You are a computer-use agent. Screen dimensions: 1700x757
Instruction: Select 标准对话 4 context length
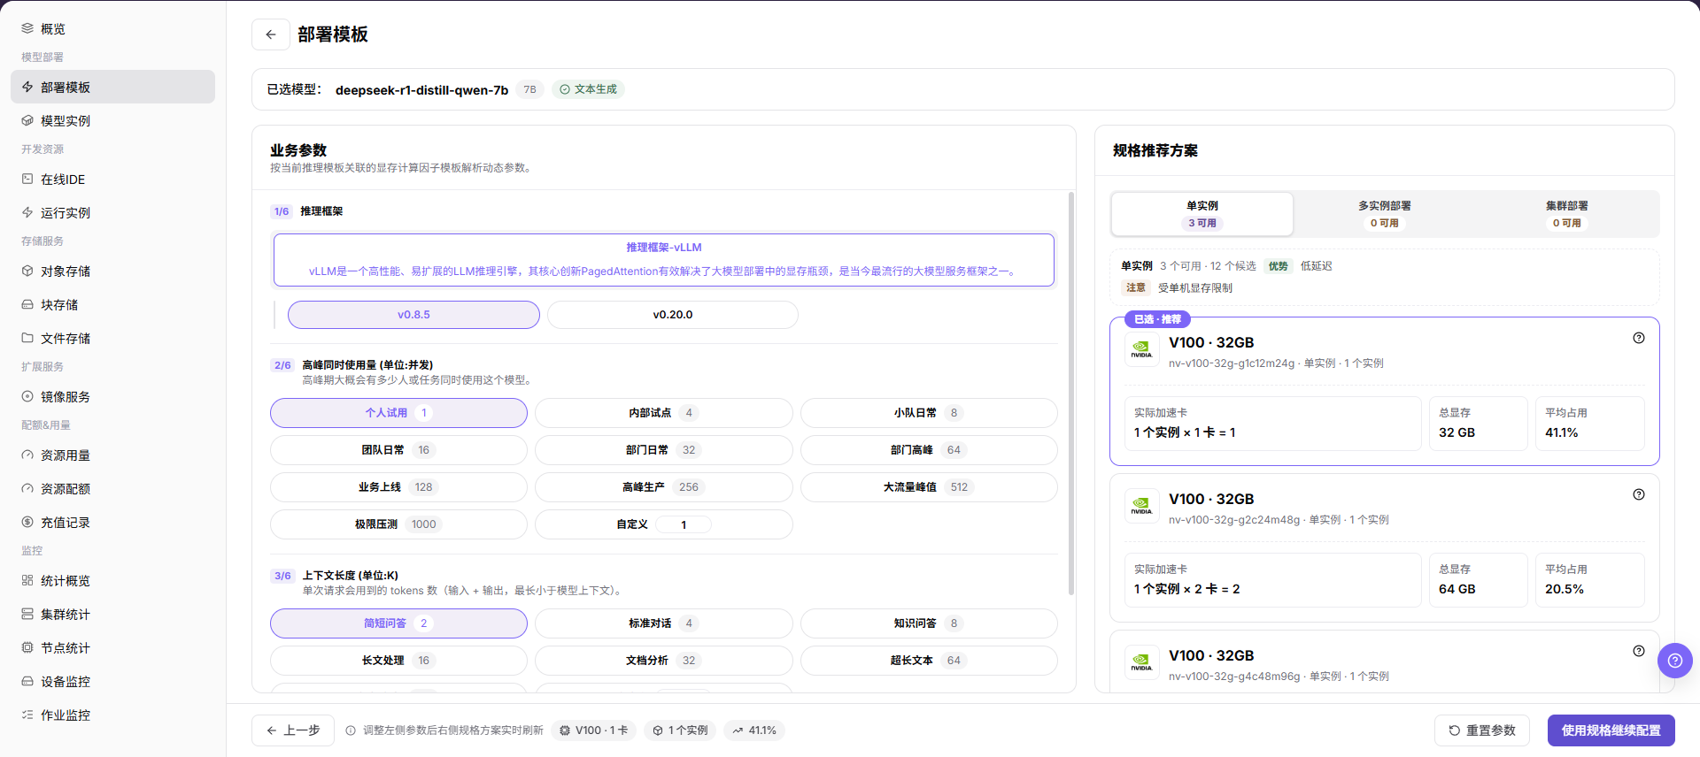664,623
